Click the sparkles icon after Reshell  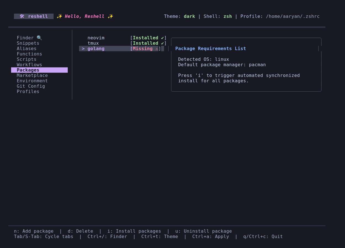click(x=110, y=16)
